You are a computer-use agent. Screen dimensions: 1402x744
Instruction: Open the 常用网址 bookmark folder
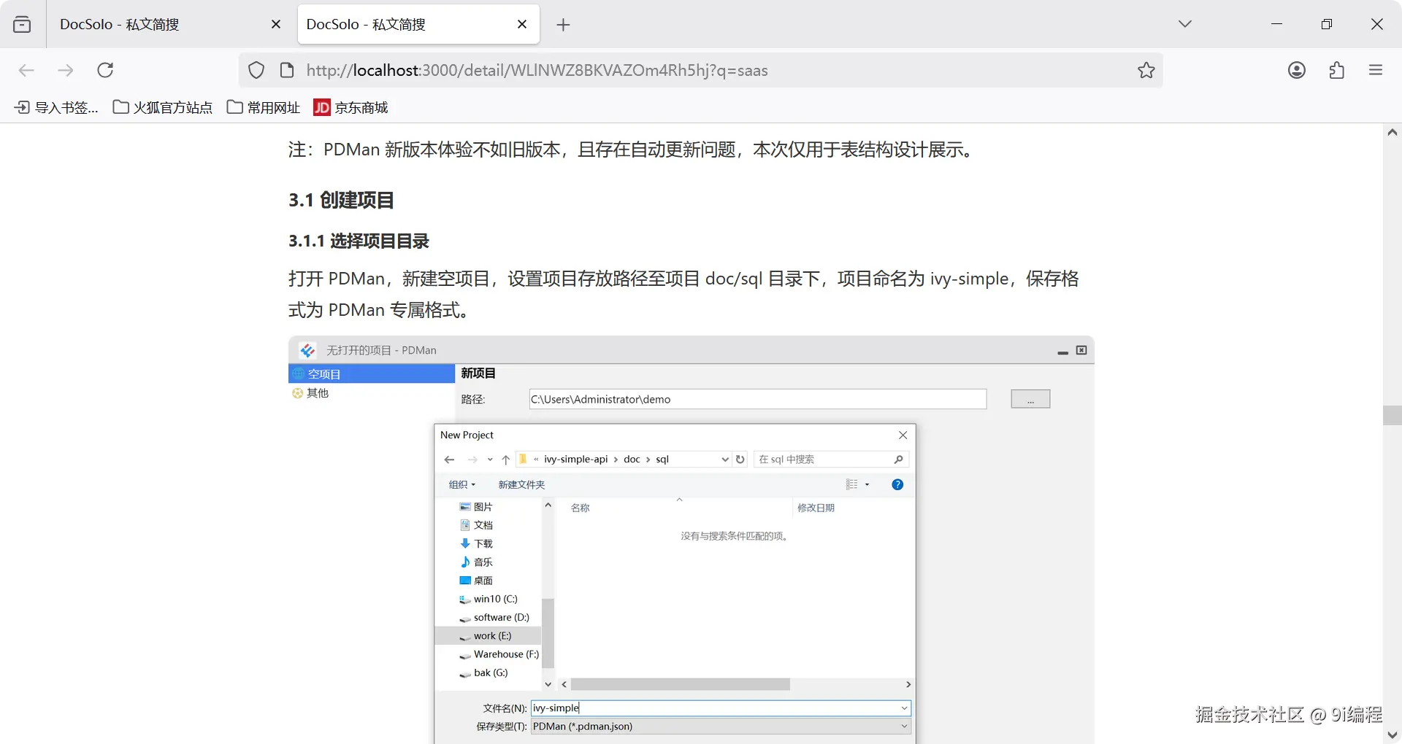(x=264, y=107)
